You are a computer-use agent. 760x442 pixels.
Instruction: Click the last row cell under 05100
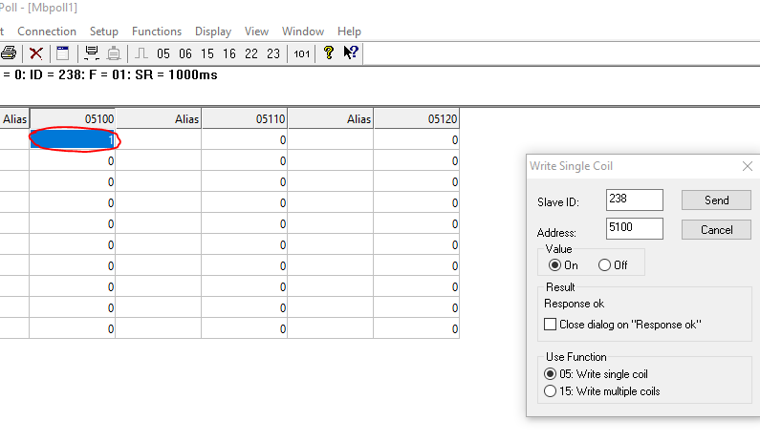(73, 328)
